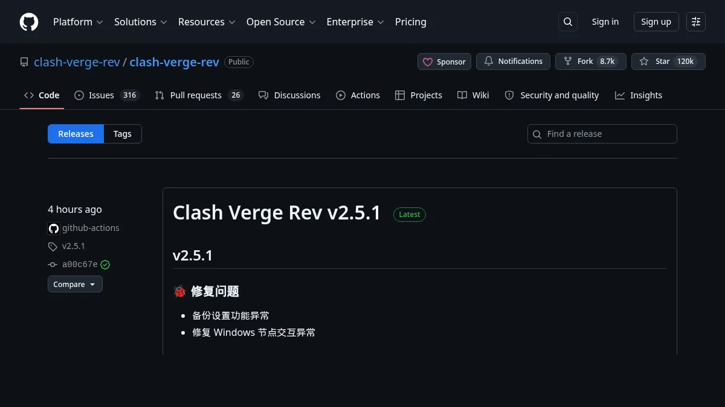Open the Insights tab
Viewport: 725px width, 407px height.
point(639,95)
